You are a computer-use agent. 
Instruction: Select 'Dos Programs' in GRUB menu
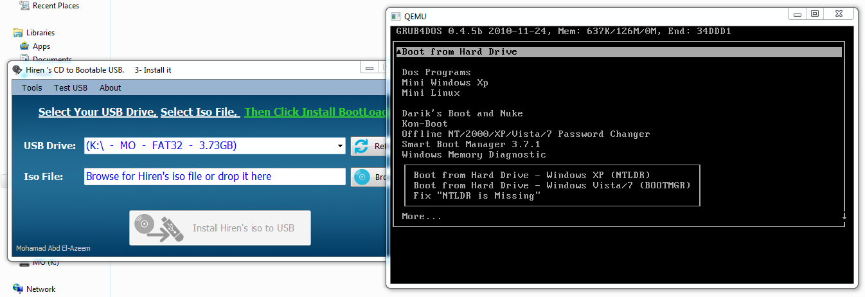coord(436,72)
